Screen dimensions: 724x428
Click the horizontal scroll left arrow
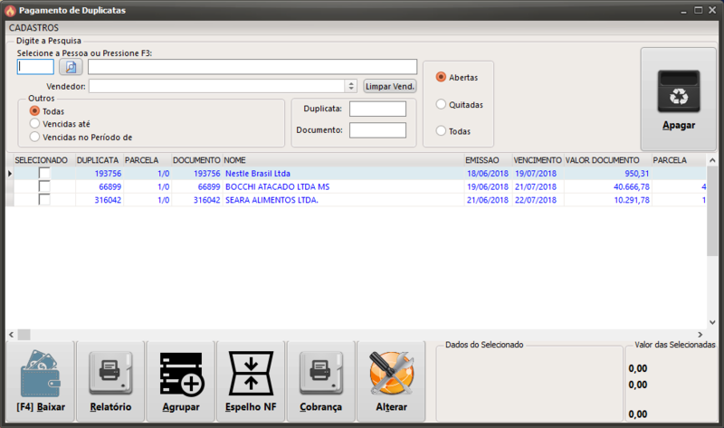tap(12, 334)
